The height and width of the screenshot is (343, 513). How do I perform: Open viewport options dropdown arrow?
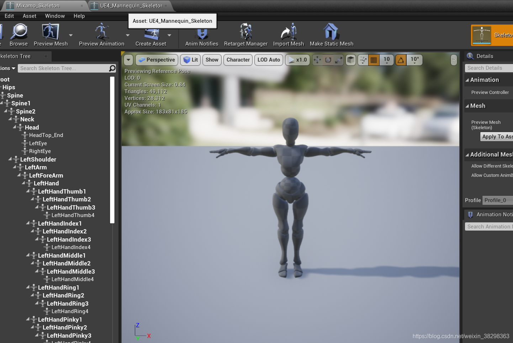tap(128, 60)
